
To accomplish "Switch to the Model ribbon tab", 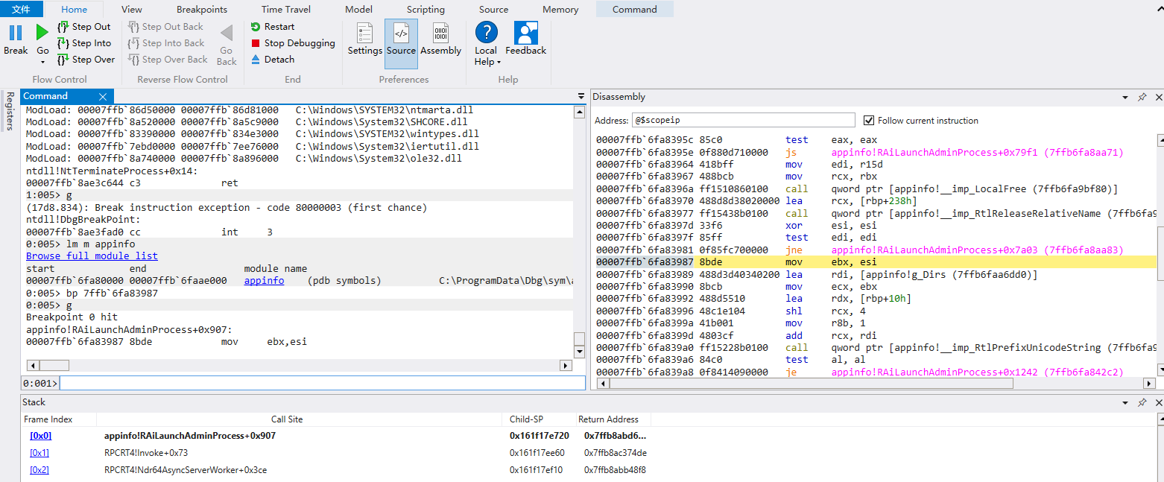I will pos(359,10).
